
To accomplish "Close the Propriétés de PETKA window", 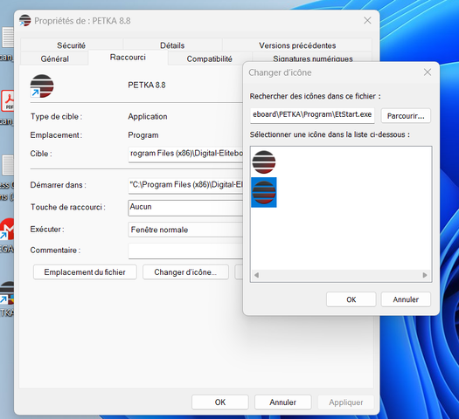I will coord(367,20).
